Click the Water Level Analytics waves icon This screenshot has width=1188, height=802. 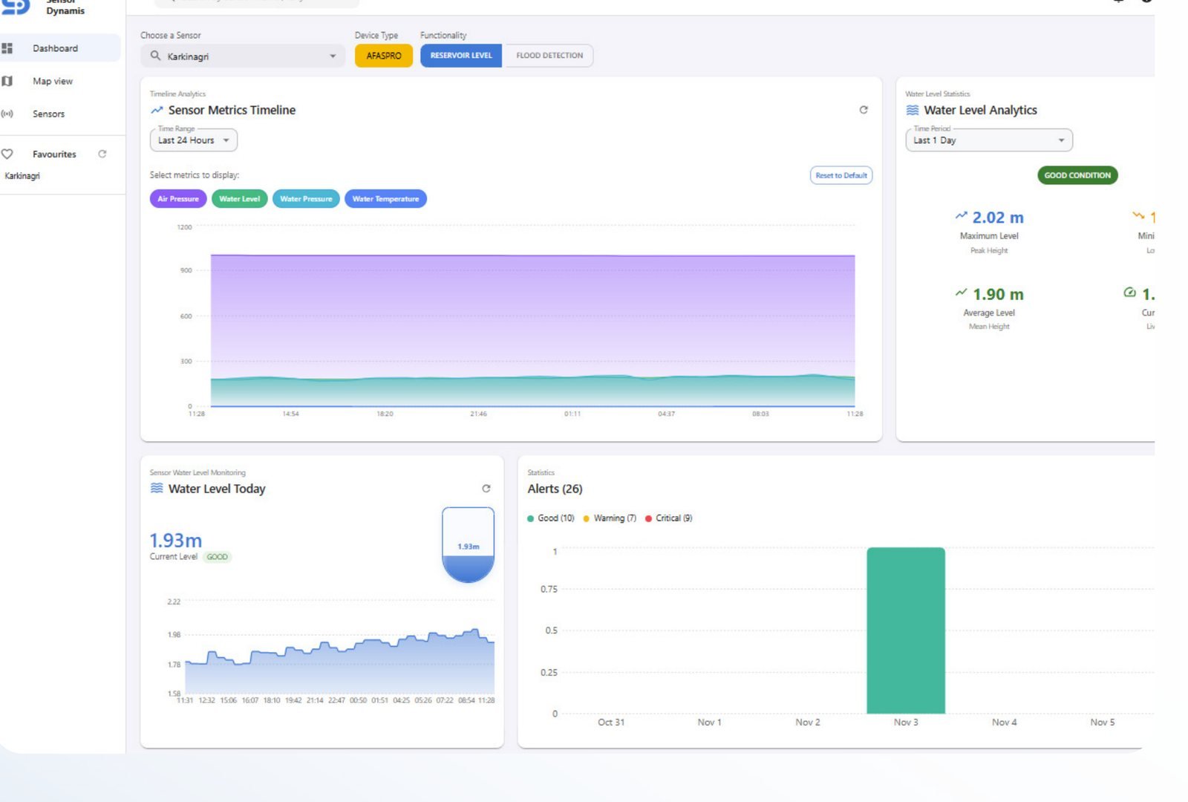(x=913, y=110)
